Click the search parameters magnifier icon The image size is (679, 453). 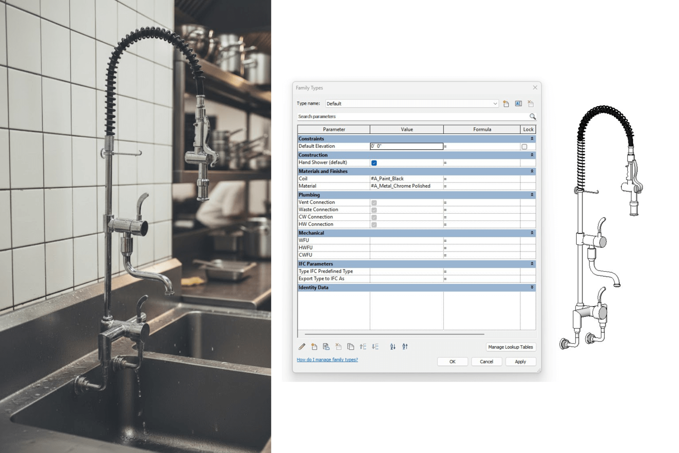[x=532, y=117]
